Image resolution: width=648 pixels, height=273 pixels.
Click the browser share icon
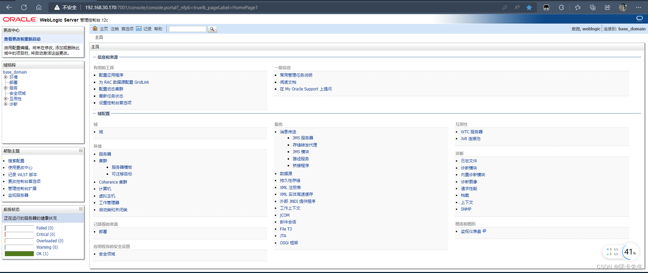607,7
